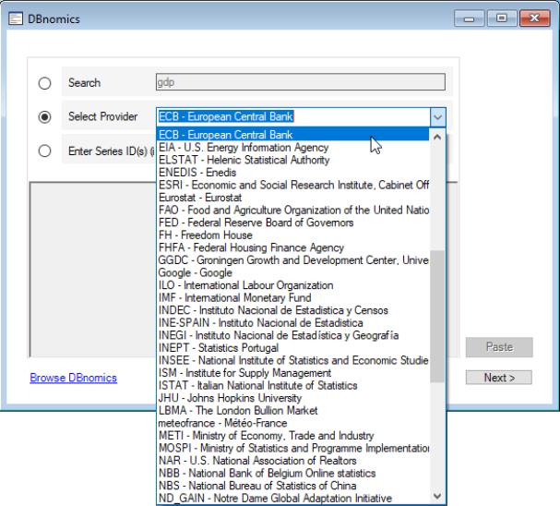Choose the Select Provider radio button

[43, 117]
